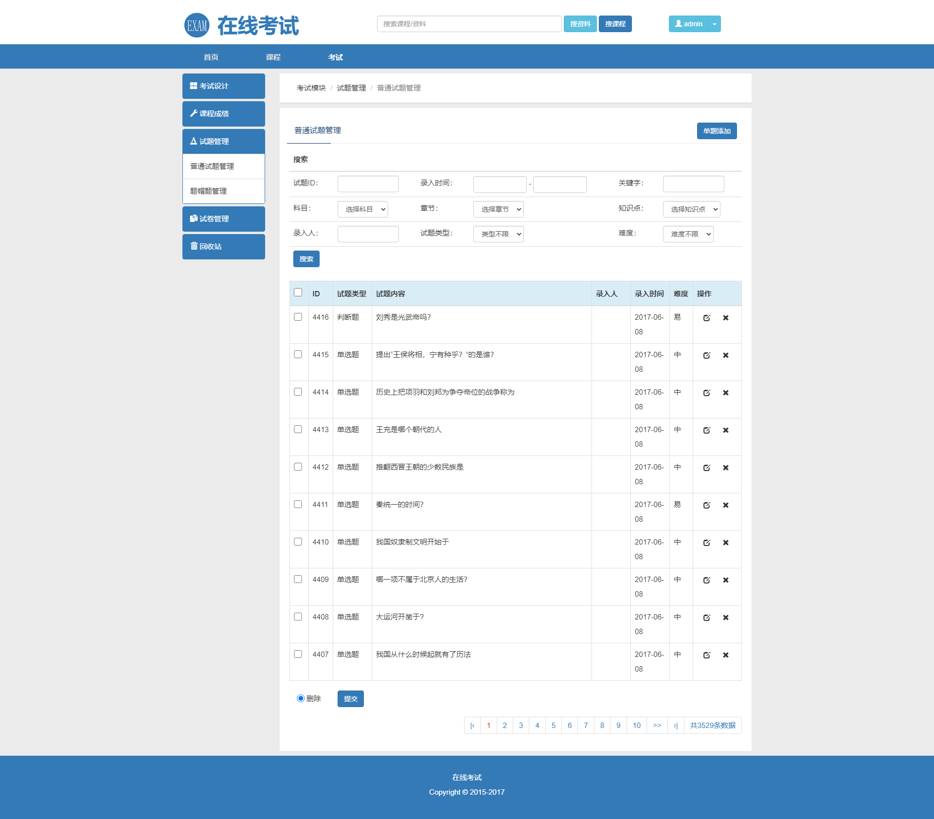Click the edit icon for question 4413

(x=706, y=430)
